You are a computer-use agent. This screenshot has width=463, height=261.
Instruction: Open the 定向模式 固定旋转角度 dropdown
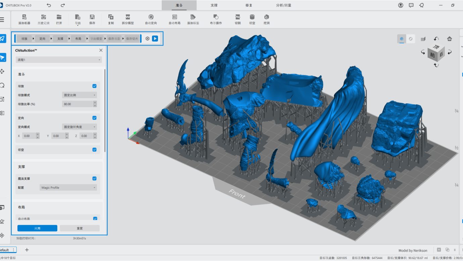(80, 127)
